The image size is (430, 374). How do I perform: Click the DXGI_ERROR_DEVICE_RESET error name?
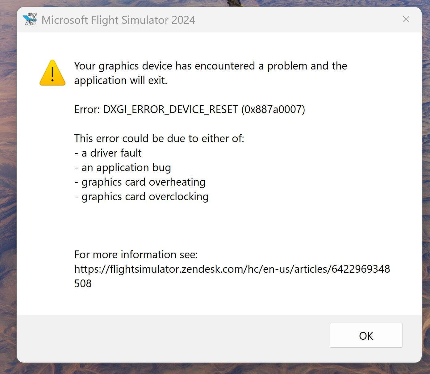tap(170, 109)
